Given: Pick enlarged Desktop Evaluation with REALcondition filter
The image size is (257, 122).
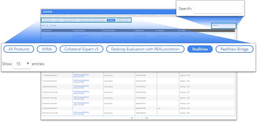Looking at the screenshot, I should pyautogui.click(x=145, y=49).
